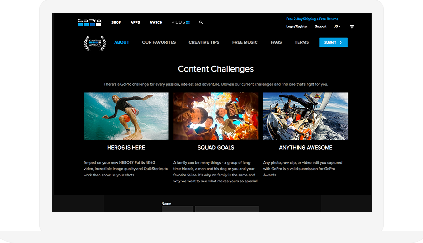
Task: Click the HERO6 IS HERE title
Action: [x=126, y=148]
